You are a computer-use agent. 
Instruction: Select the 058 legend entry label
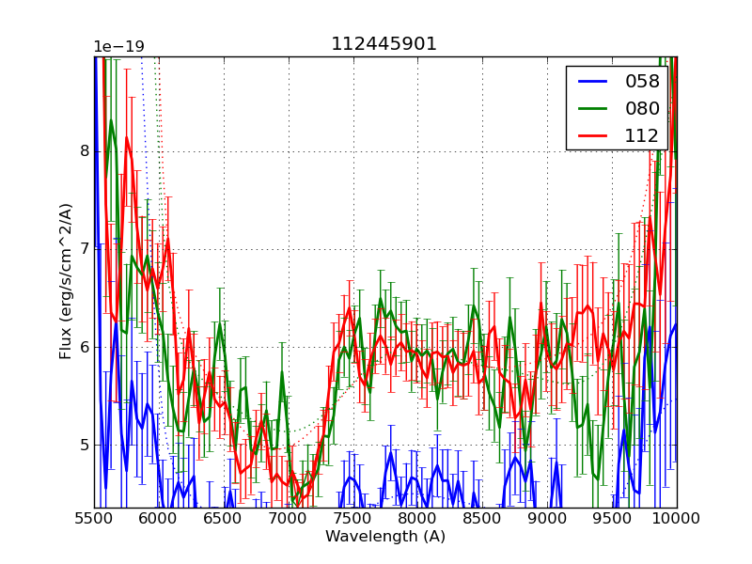[x=642, y=82]
